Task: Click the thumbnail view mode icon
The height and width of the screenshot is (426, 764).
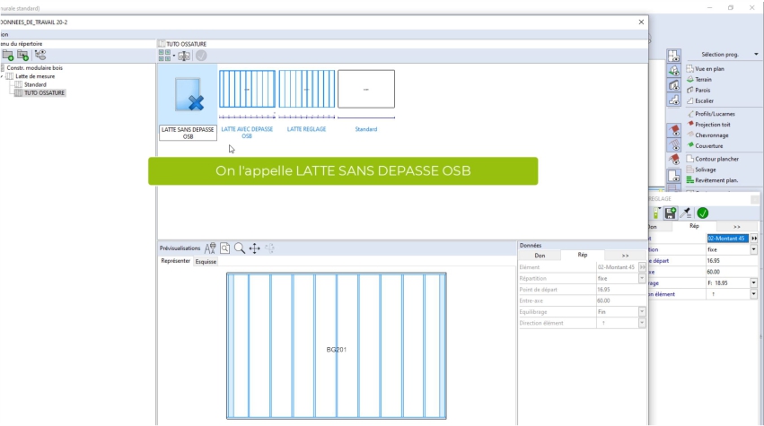Action: click(x=164, y=55)
